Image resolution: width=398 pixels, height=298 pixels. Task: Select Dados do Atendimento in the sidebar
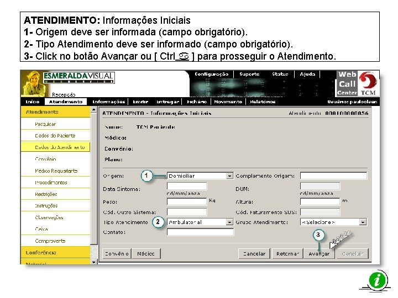[56, 147]
